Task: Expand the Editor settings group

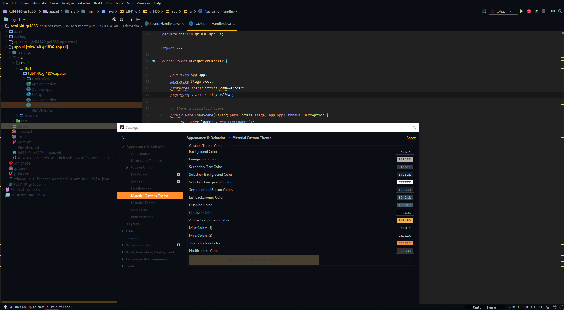Action: (x=122, y=231)
